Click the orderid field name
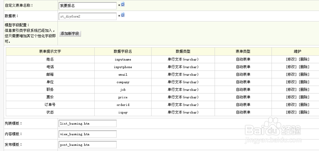 coord(123,105)
